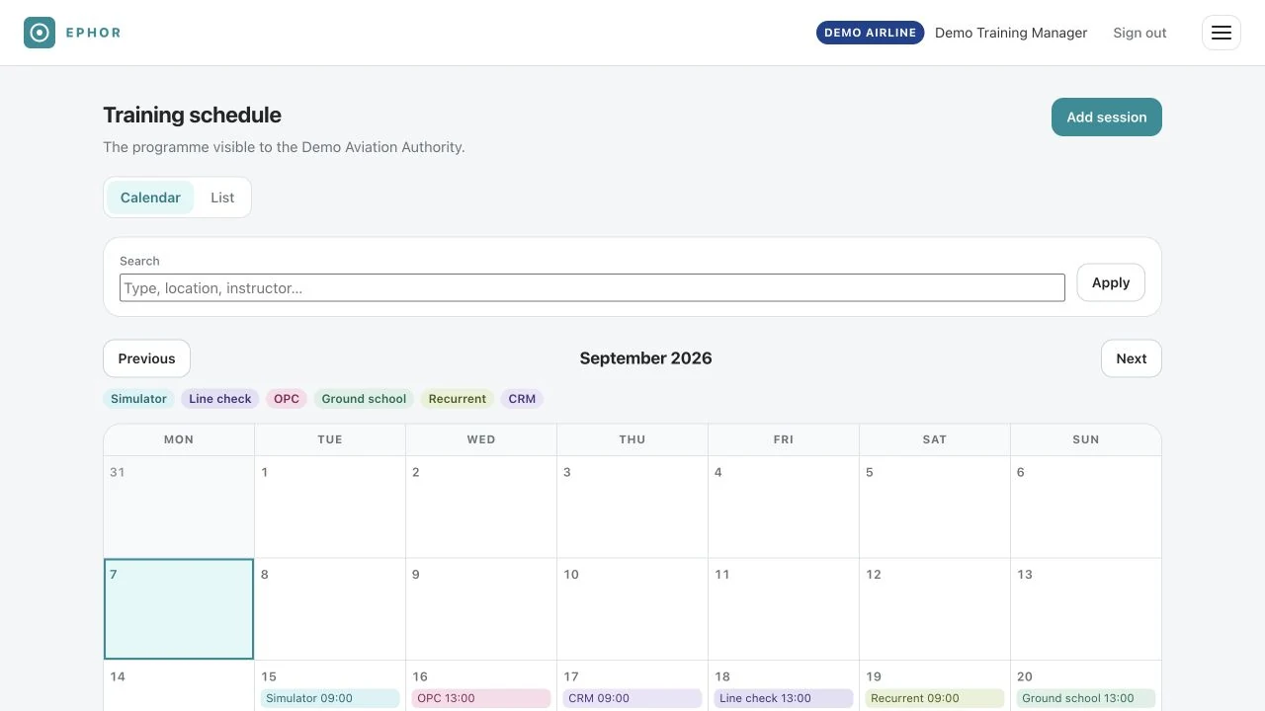
Task: Open the Ground school 13:00 session
Action: coord(1086,698)
